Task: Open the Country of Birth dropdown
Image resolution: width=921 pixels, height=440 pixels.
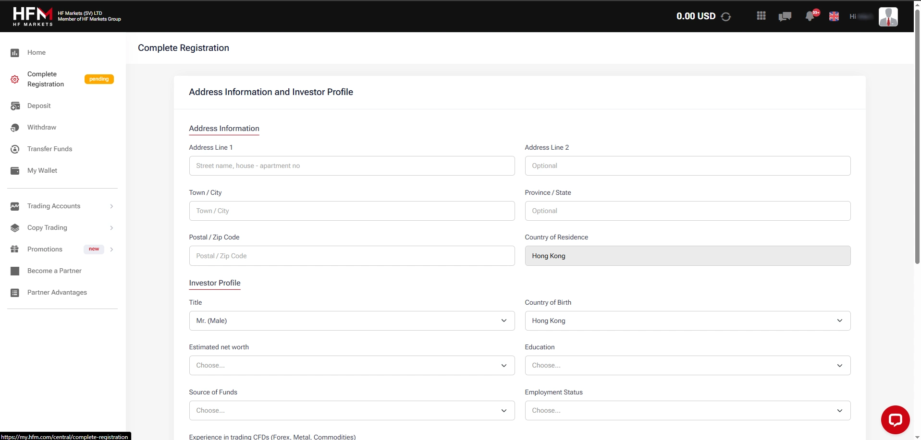Action: tap(687, 321)
